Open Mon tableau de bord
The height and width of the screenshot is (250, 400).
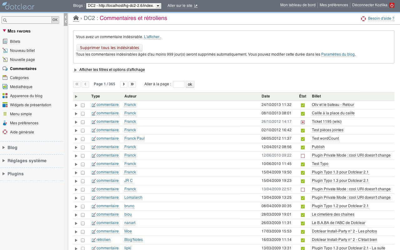(x=297, y=5)
